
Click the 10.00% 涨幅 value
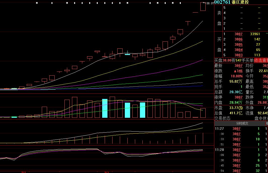point(237,76)
